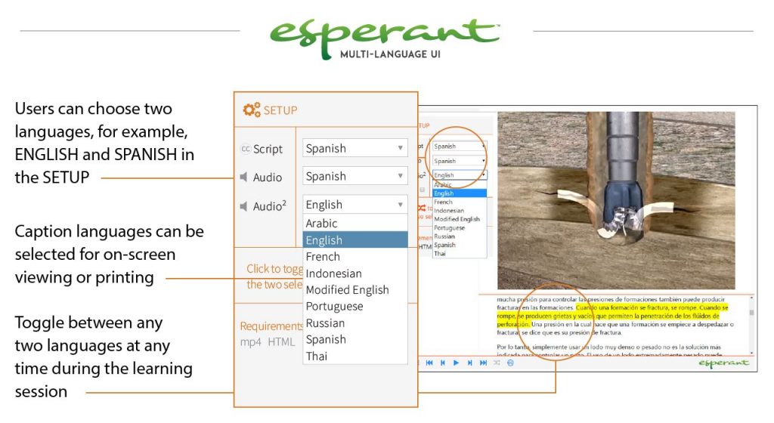Pick Portuguese in the small screenshot list
Screen dimensions: 774x423
(x=460, y=228)
